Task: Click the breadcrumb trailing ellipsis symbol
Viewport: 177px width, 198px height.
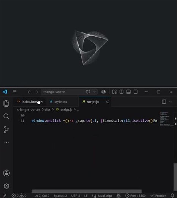Action: point(78,110)
